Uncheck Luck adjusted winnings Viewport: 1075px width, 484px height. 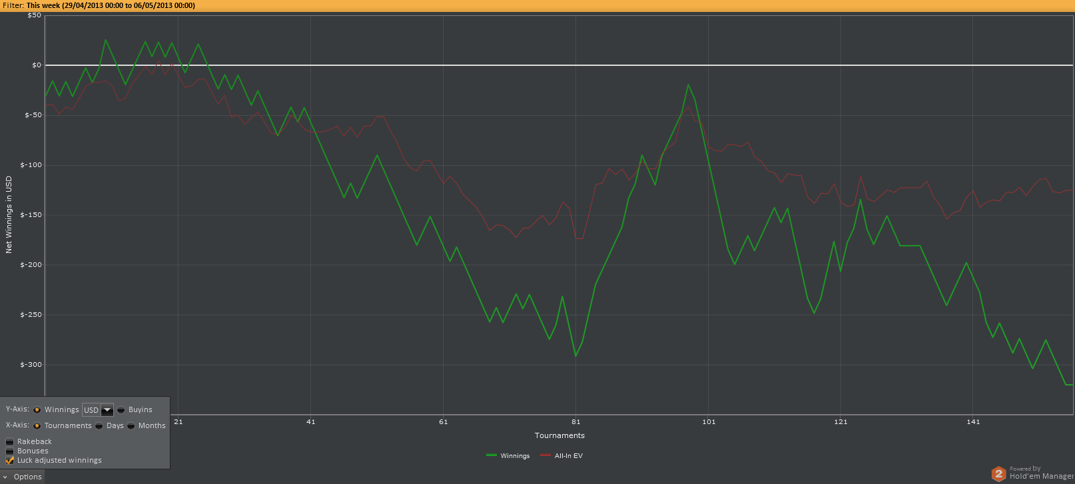[x=10, y=460]
